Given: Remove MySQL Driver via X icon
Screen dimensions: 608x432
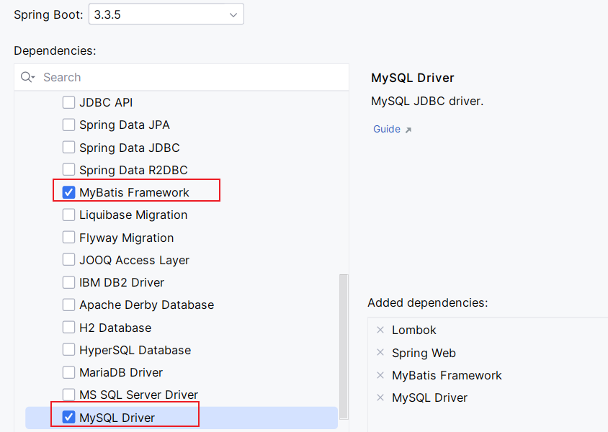Looking at the screenshot, I should click(x=380, y=397).
